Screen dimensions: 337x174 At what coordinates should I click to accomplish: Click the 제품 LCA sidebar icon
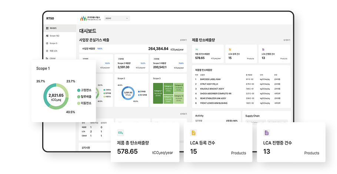click(47, 51)
